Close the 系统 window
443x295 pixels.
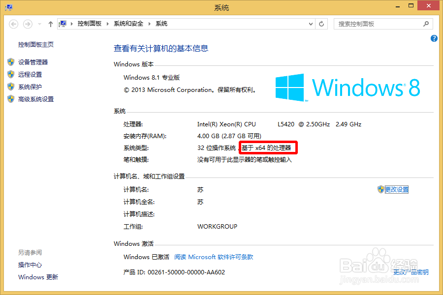pos(428,5)
